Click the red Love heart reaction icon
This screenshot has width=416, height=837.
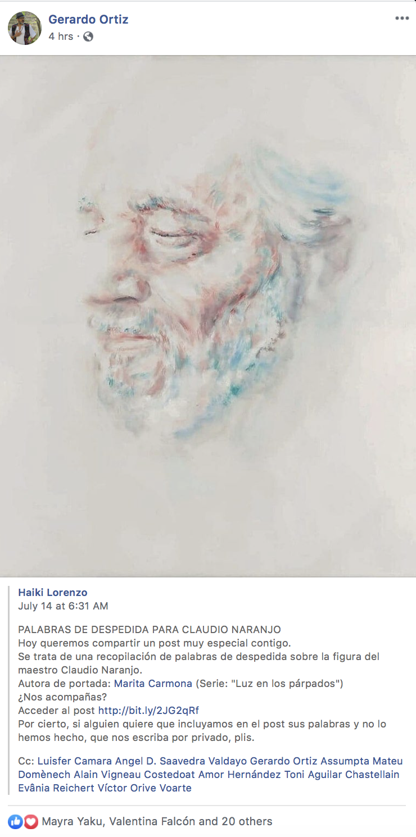coord(30,822)
